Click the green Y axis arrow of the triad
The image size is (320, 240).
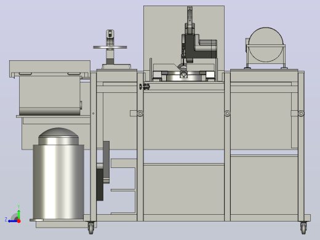point(18,214)
